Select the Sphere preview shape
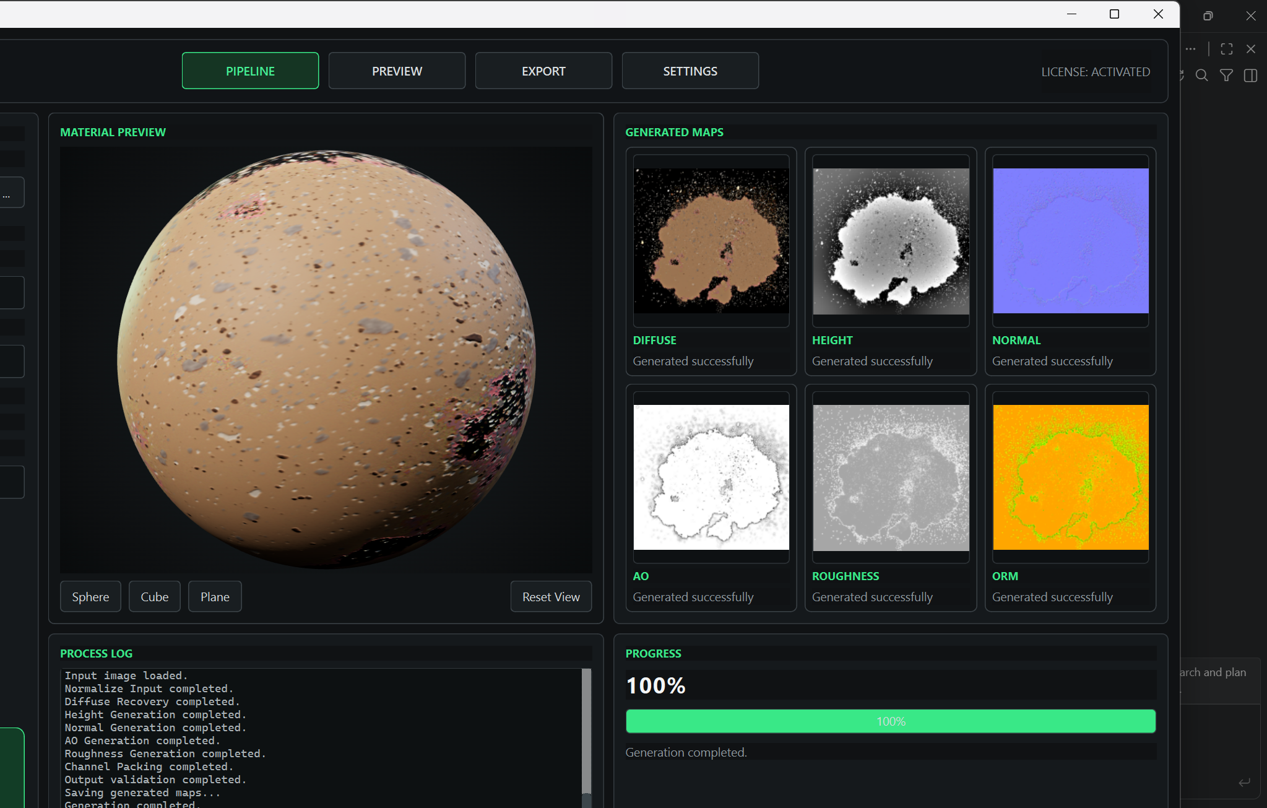This screenshot has height=808, width=1267. pos(90,596)
